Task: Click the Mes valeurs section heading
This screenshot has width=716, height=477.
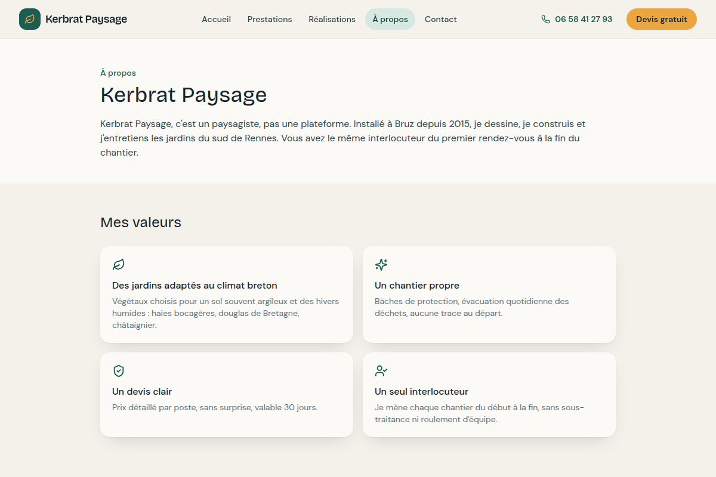Action: [x=141, y=222]
